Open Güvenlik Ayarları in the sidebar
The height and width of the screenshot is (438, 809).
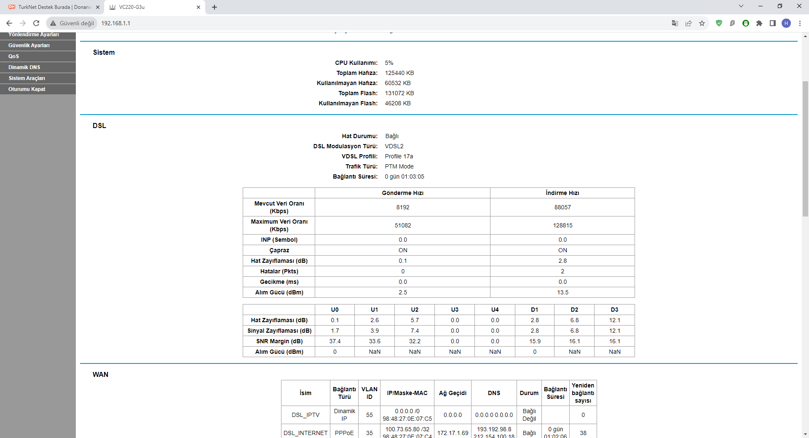[38, 45]
